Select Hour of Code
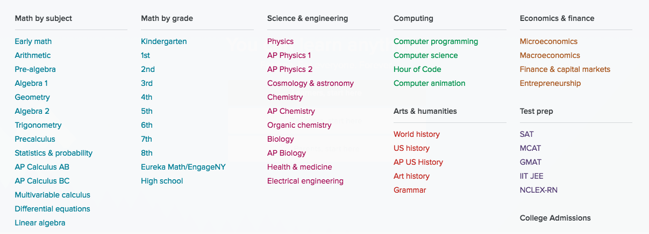Screen dimensions: 649x234 [x=417, y=69]
